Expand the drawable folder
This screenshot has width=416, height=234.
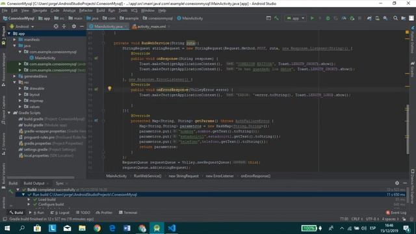click(20, 88)
